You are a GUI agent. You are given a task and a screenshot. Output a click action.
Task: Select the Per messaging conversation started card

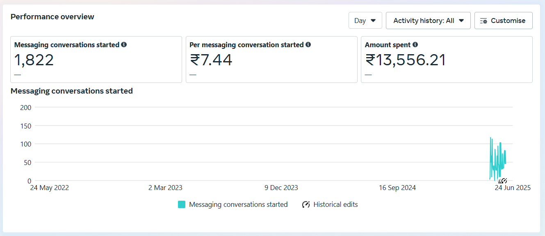pos(271,60)
